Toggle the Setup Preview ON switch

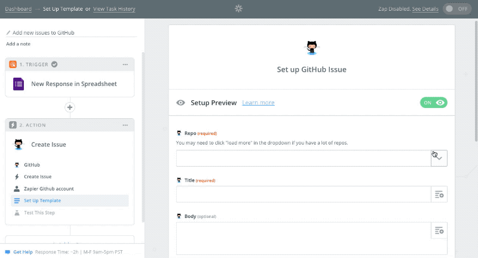[434, 103]
